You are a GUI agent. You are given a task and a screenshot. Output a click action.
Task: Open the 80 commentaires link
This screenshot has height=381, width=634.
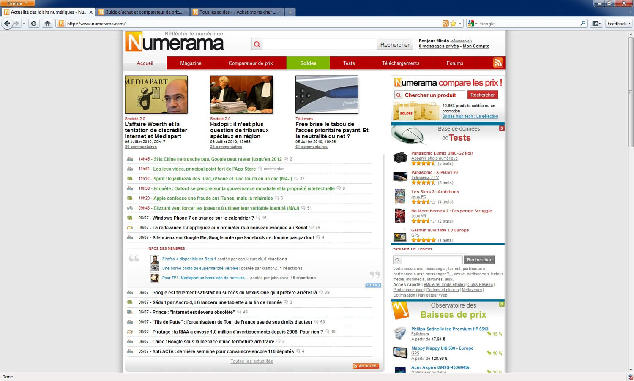141,147
